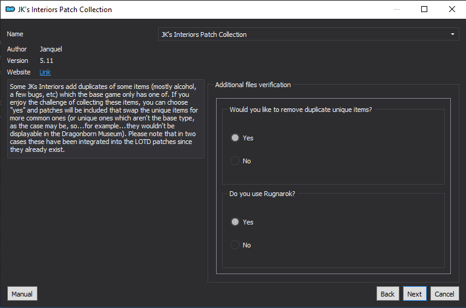Maximize the installer window
Screen dimensions: 466x308
(x=424, y=9)
